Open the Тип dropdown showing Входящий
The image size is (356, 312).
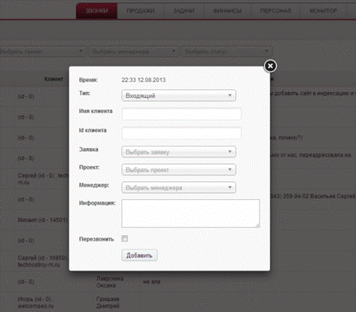point(179,96)
